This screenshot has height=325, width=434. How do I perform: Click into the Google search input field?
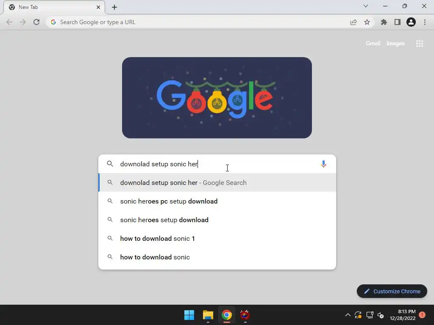[x=217, y=164]
